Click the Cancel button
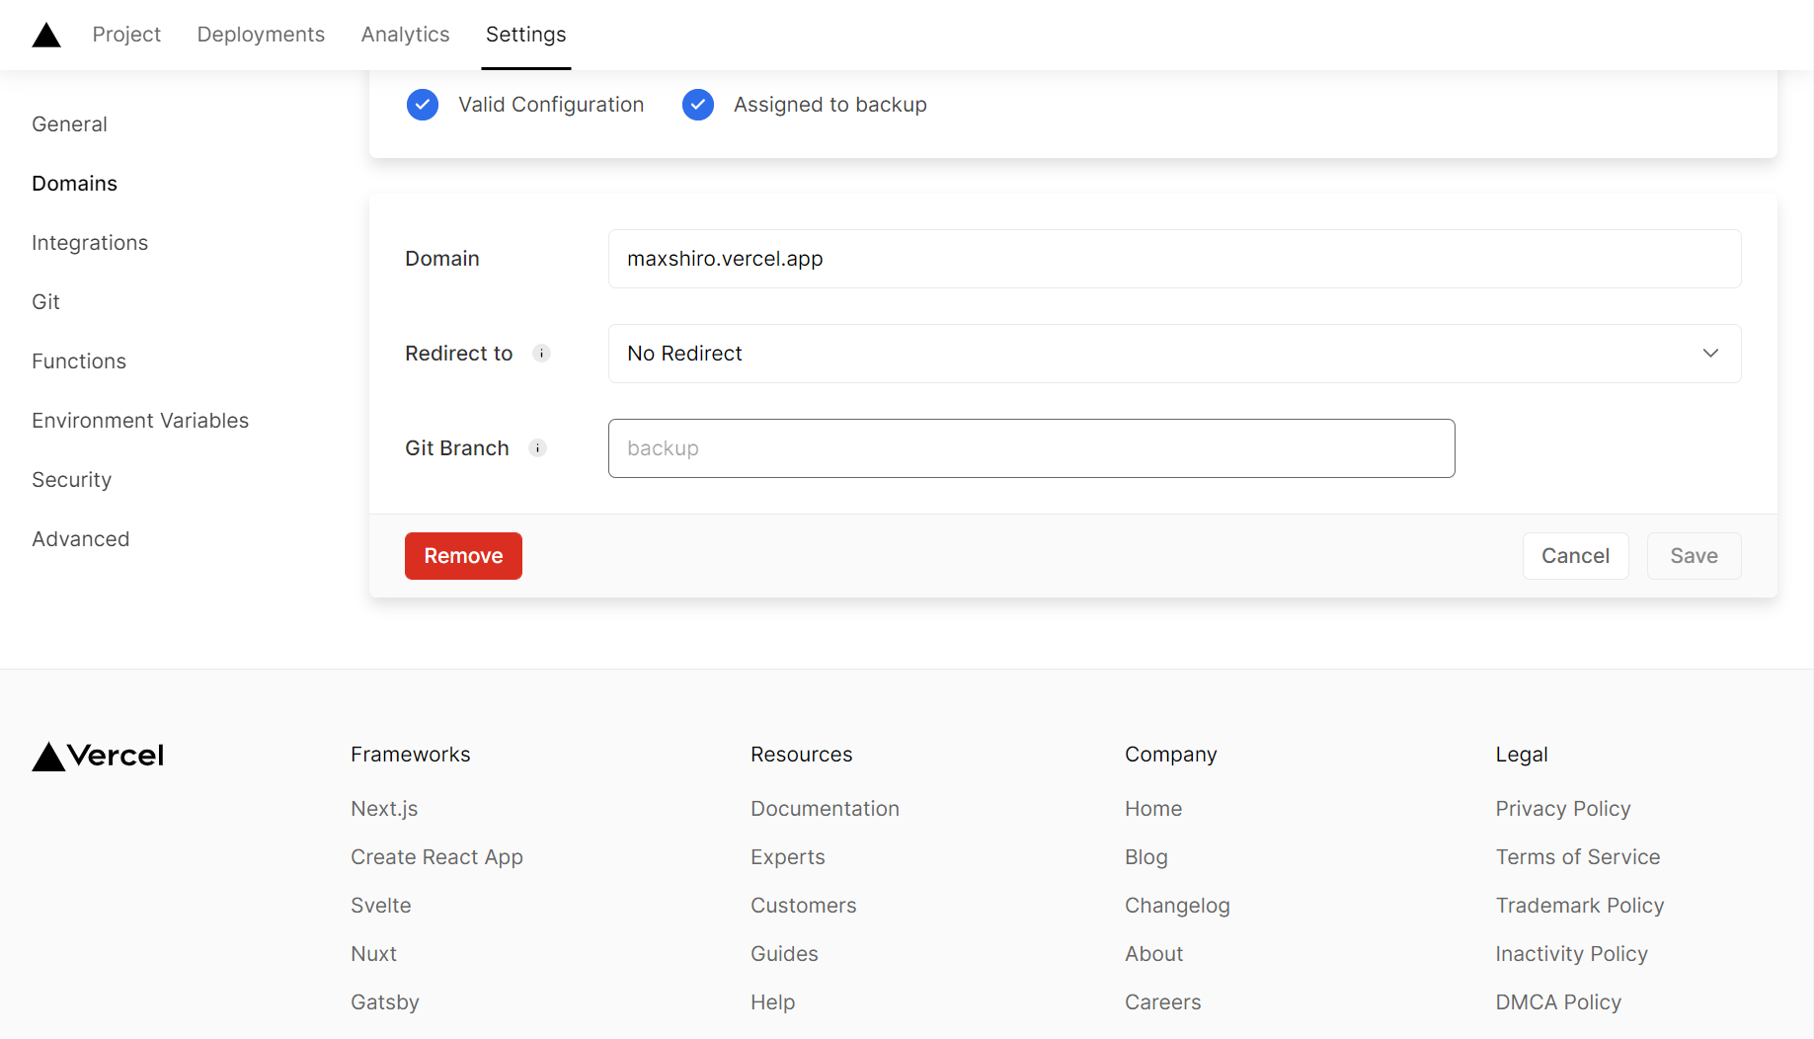 click(x=1575, y=556)
